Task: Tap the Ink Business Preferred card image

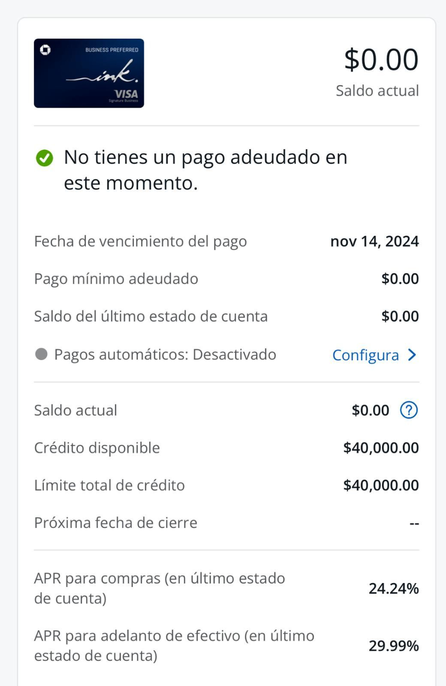Action: (x=89, y=73)
